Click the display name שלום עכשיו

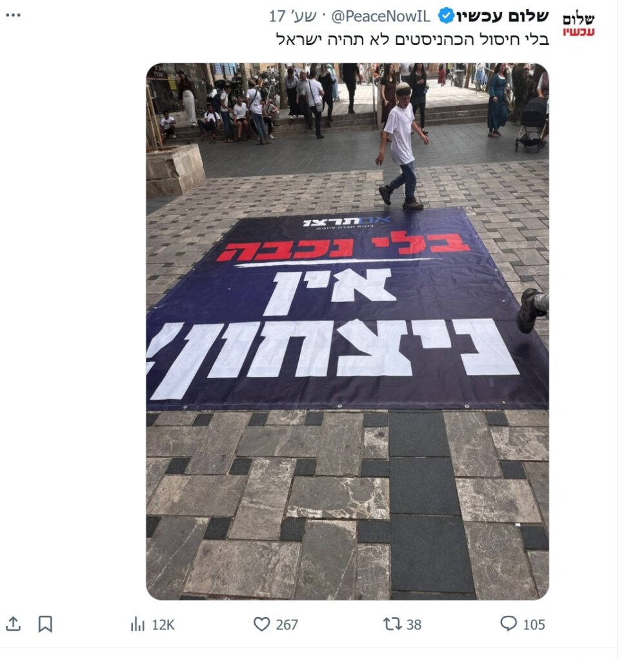(503, 16)
